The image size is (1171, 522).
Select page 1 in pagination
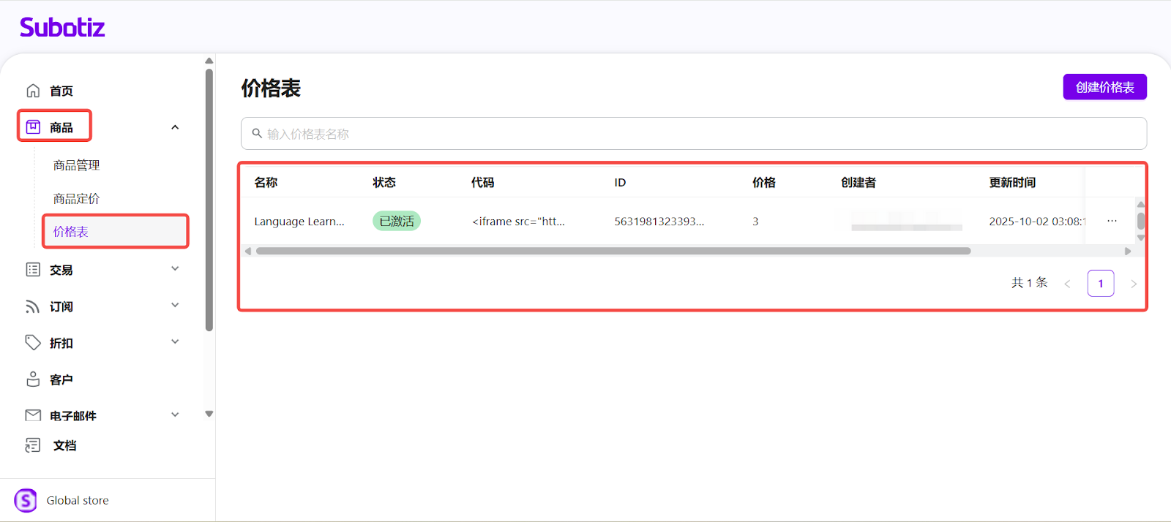1100,283
